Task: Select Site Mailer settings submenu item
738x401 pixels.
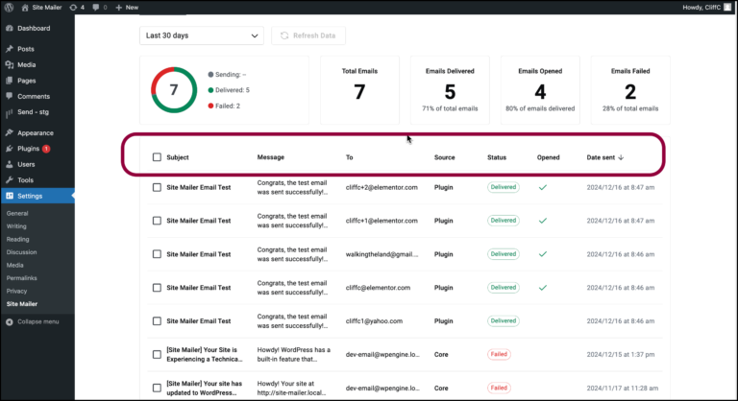Action: point(23,303)
